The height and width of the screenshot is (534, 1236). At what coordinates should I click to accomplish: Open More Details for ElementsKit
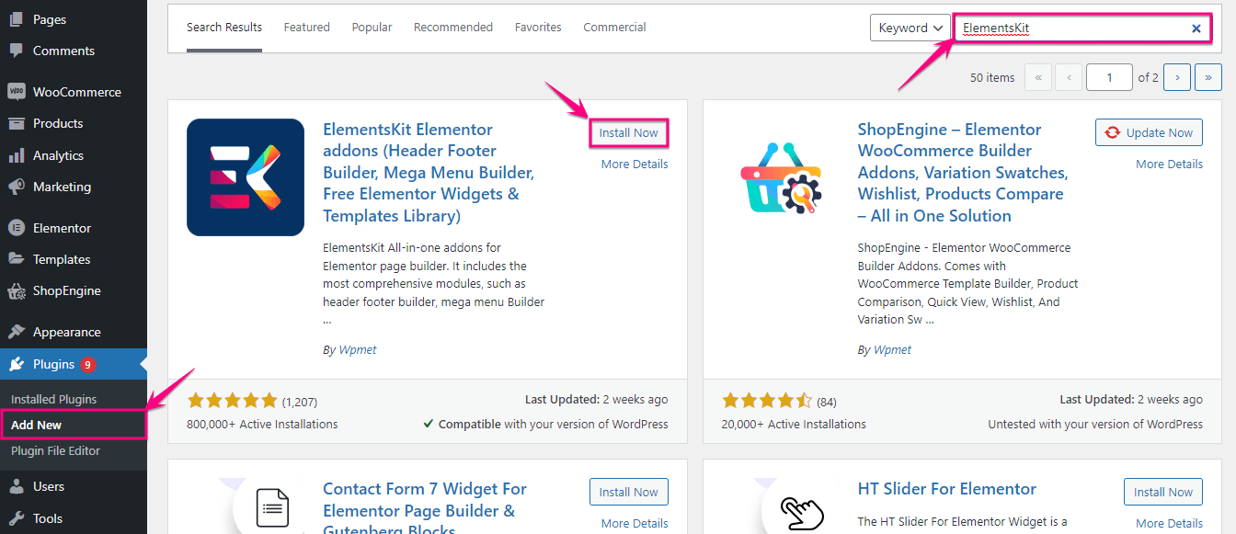coord(635,165)
